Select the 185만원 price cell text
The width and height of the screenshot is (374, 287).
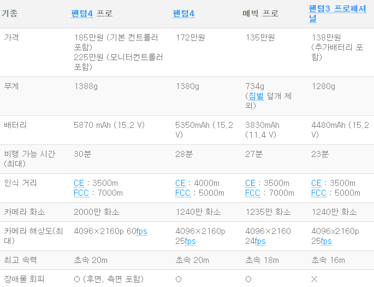[x=115, y=38]
